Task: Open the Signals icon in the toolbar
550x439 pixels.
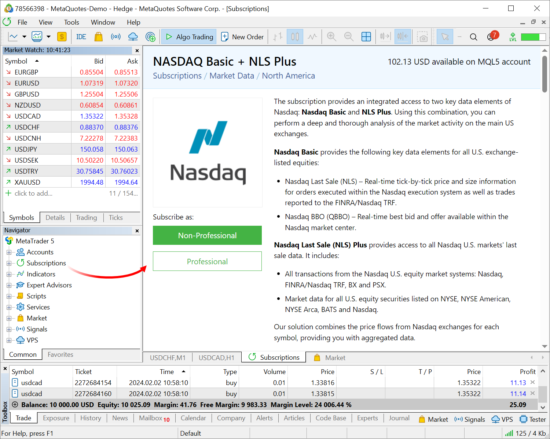Action: click(x=115, y=37)
